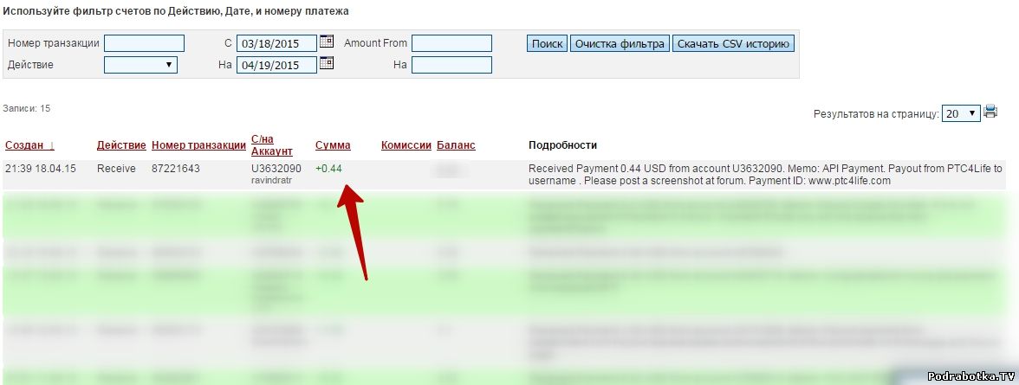Open the results per page dropdown

(x=961, y=113)
